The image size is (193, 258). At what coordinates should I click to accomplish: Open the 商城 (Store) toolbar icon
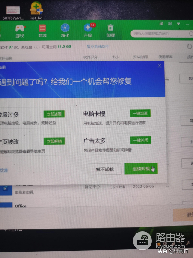coord(42,31)
